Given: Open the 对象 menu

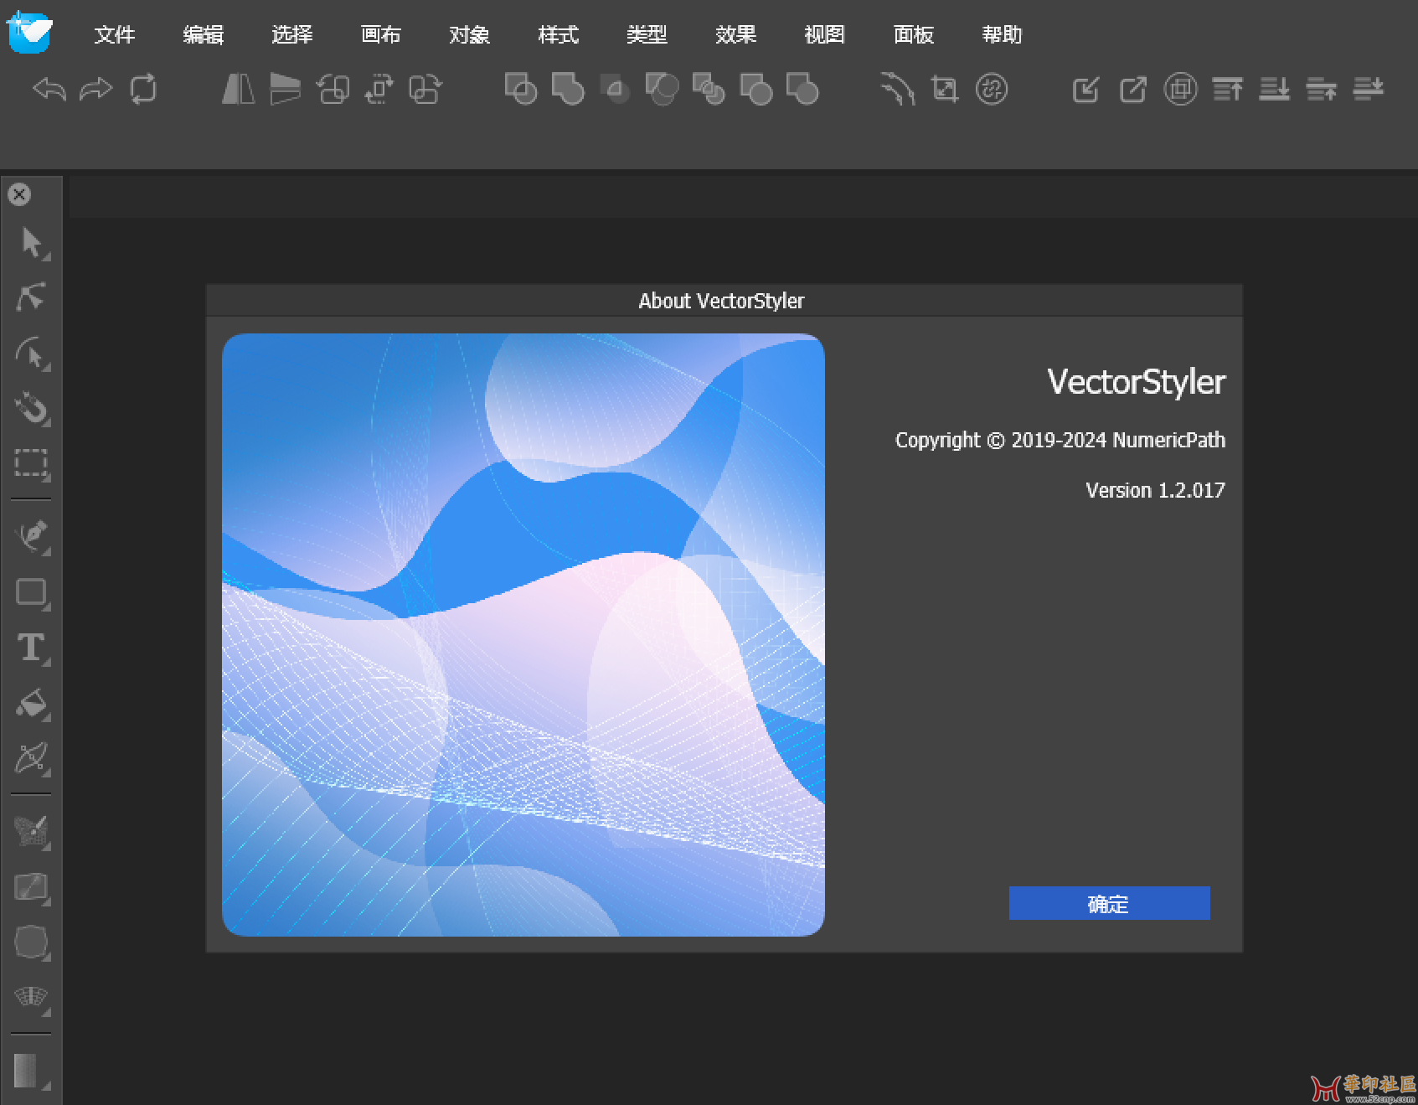Looking at the screenshot, I should click(470, 34).
